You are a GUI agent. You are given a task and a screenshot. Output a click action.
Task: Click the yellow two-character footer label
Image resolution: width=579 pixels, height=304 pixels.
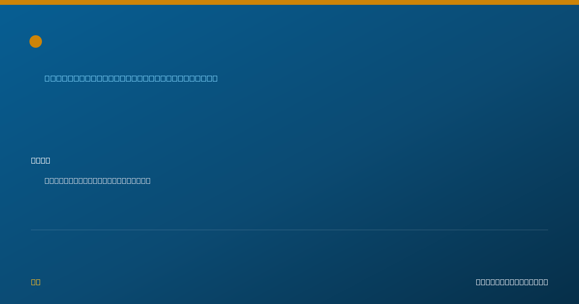[x=36, y=282]
